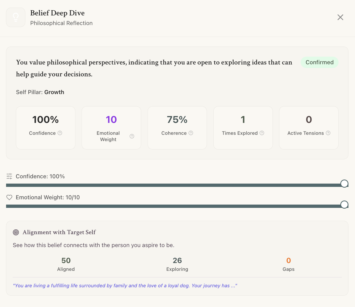Open the target self quote link
355x307 pixels.
tap(125, 286)
